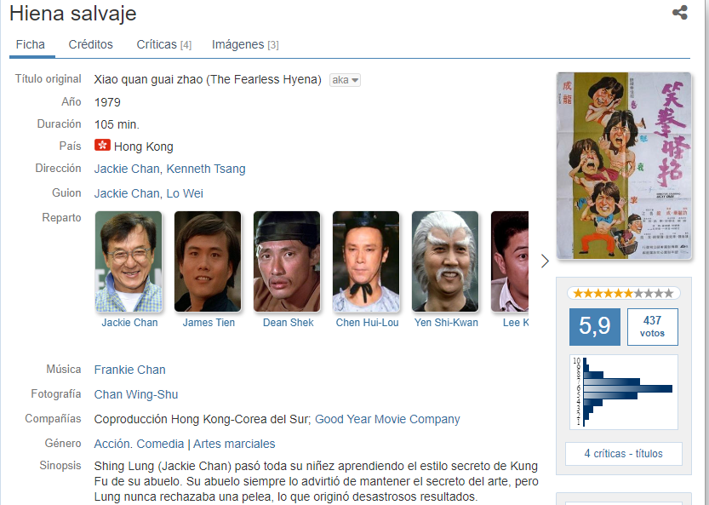709x505 pixels.
Task: Click the Frankie Chan music link
Action: pyautogui.click(x=129, y=370)
